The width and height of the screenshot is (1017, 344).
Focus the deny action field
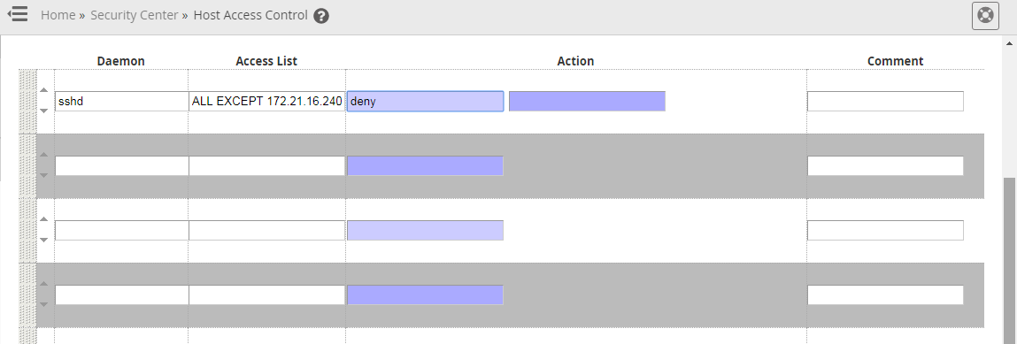point(426,101)
